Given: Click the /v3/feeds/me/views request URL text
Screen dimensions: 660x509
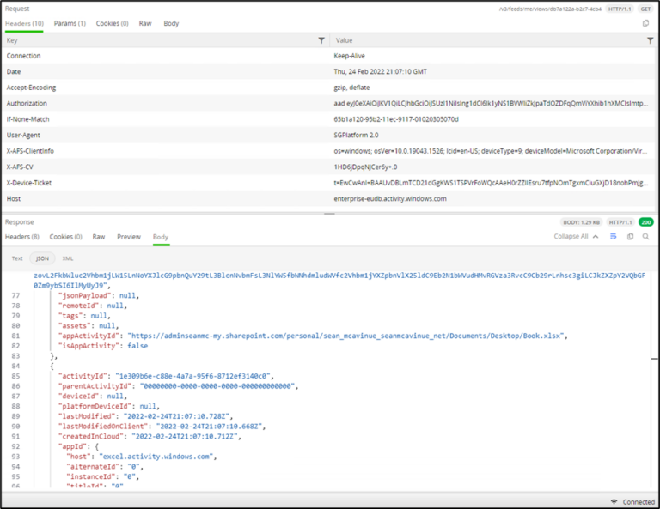Looking at the screenshot, I should point(550,9).
